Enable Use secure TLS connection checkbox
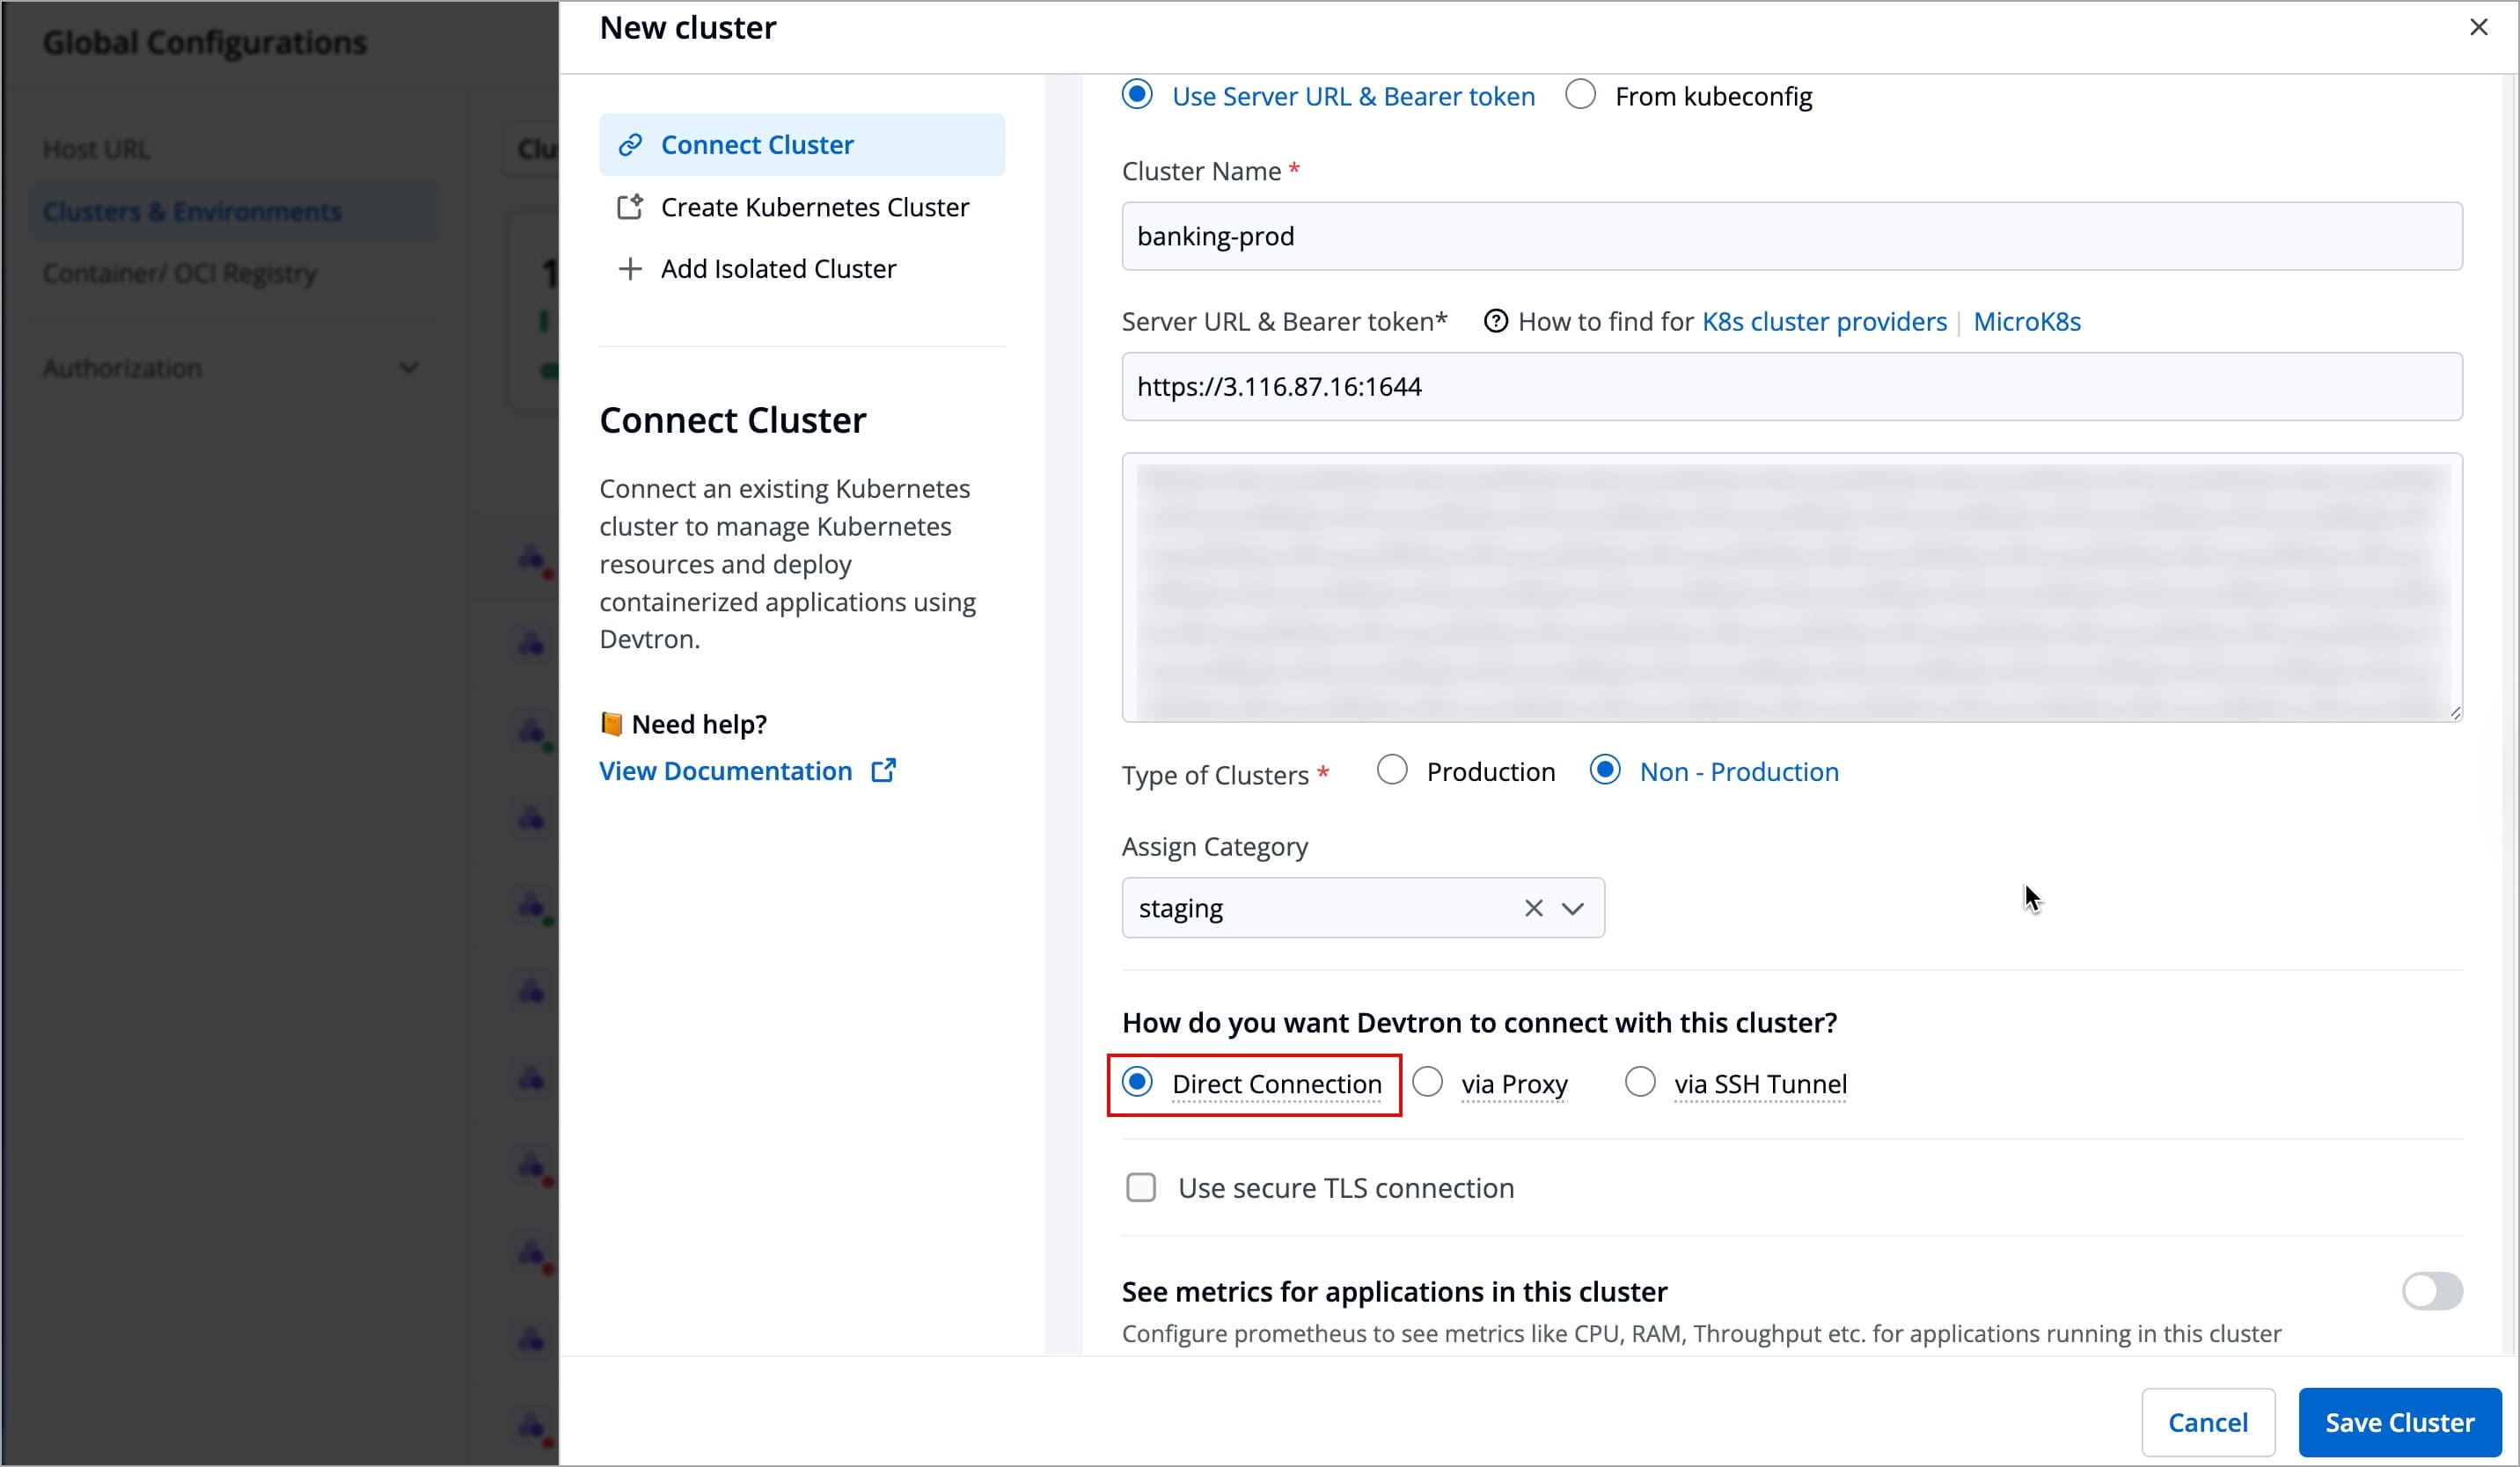Image resolution: width=2520 pixels, height=1467 pixels. (1141, 1187)
